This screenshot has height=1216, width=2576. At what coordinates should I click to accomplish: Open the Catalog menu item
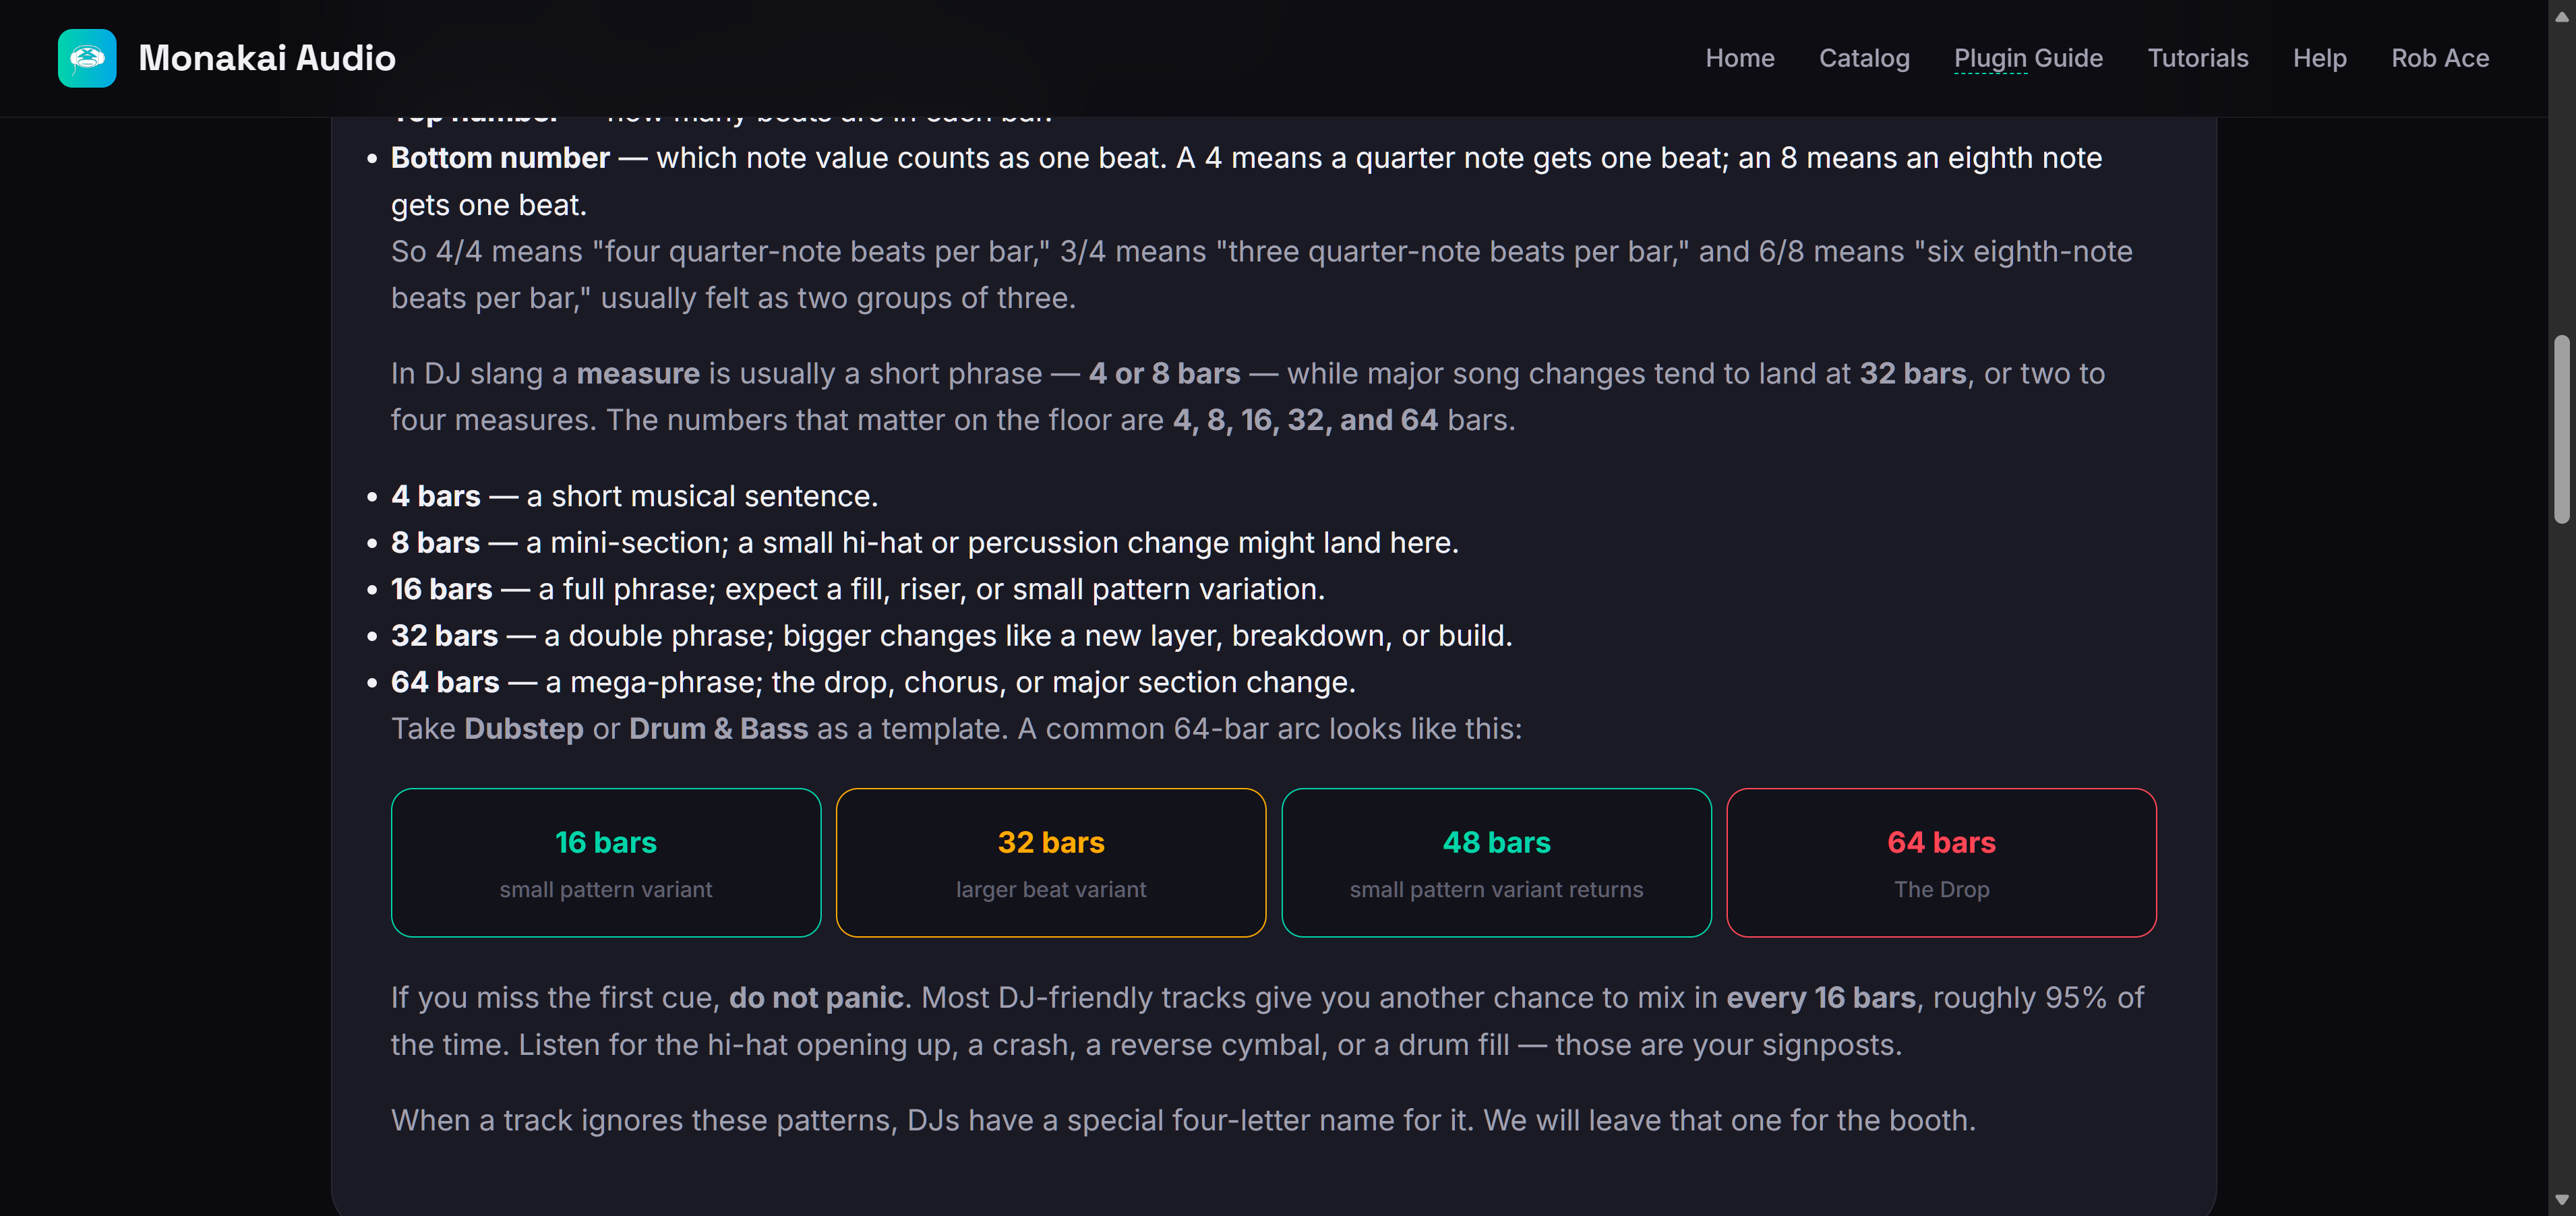pos(1864,58)
